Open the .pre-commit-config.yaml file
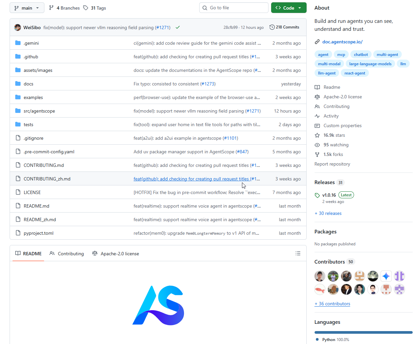The width and height of the screenshot is (416, 344). [x=49, y=152]
